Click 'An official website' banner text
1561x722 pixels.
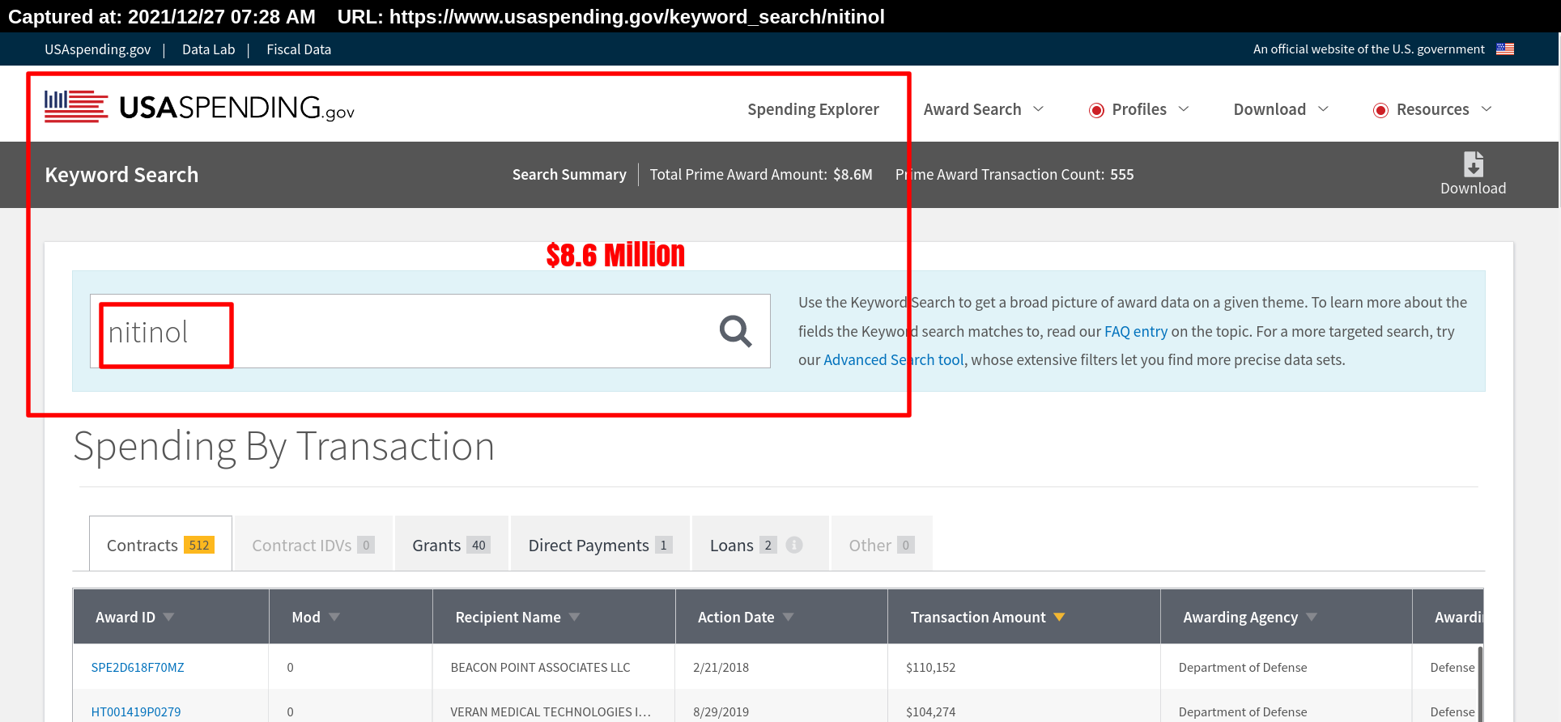[1368, 49]
